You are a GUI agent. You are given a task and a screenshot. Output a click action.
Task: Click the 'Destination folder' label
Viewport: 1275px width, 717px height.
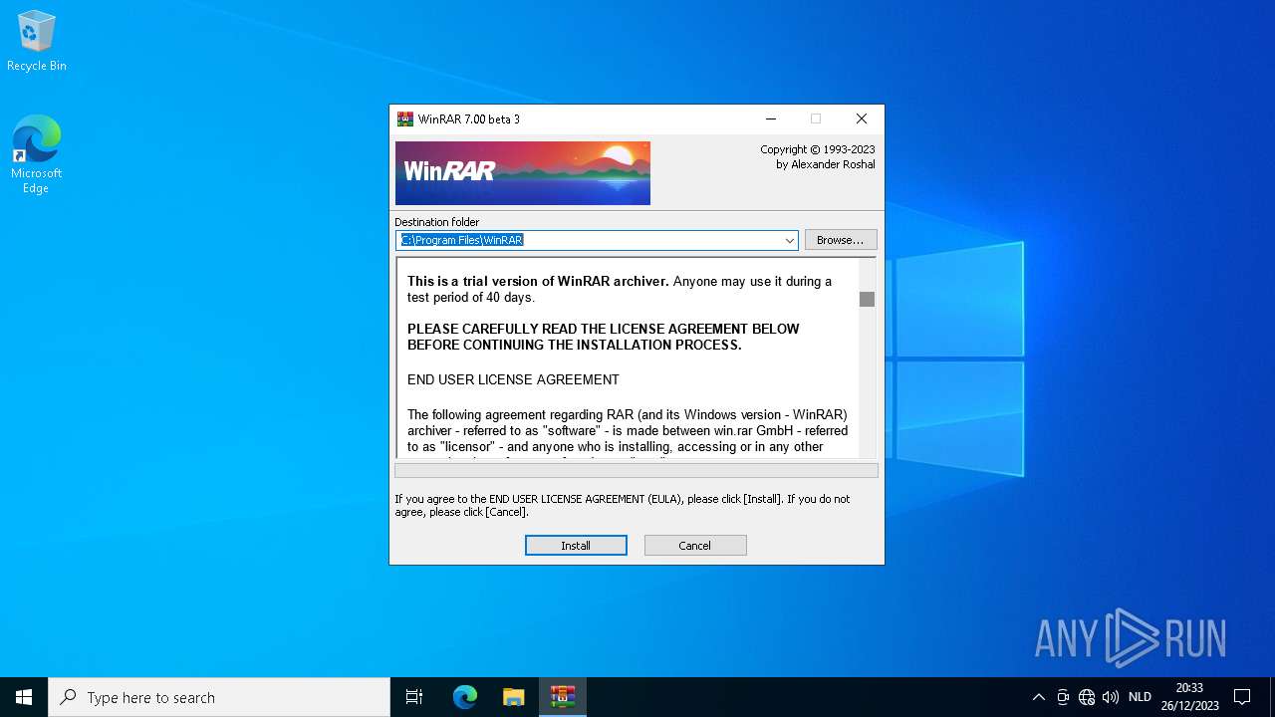436,222
